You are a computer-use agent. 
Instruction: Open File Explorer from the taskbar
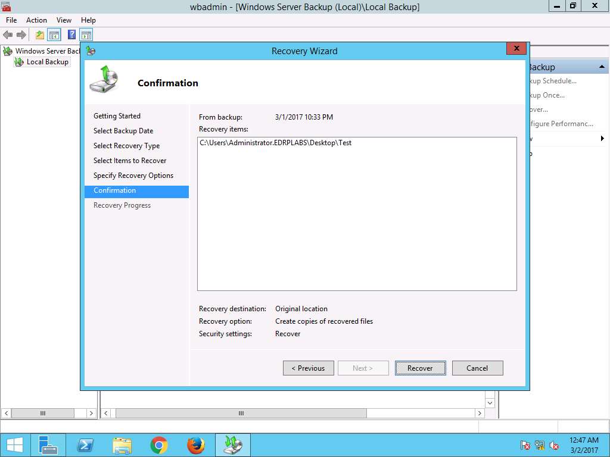point(122,445)
